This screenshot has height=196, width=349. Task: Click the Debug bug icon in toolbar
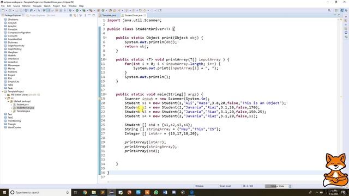pos(70,10)
